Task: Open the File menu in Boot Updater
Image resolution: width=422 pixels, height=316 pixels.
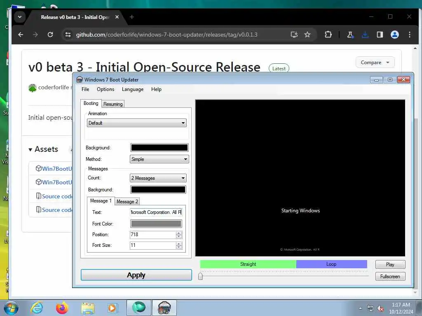Action: (85, 89)
